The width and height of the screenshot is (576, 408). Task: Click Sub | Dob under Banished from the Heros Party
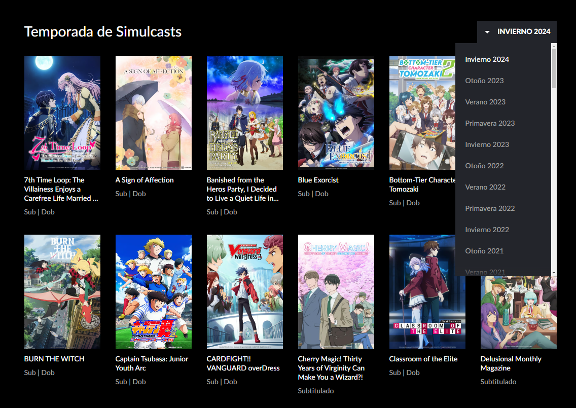point(222,212)
